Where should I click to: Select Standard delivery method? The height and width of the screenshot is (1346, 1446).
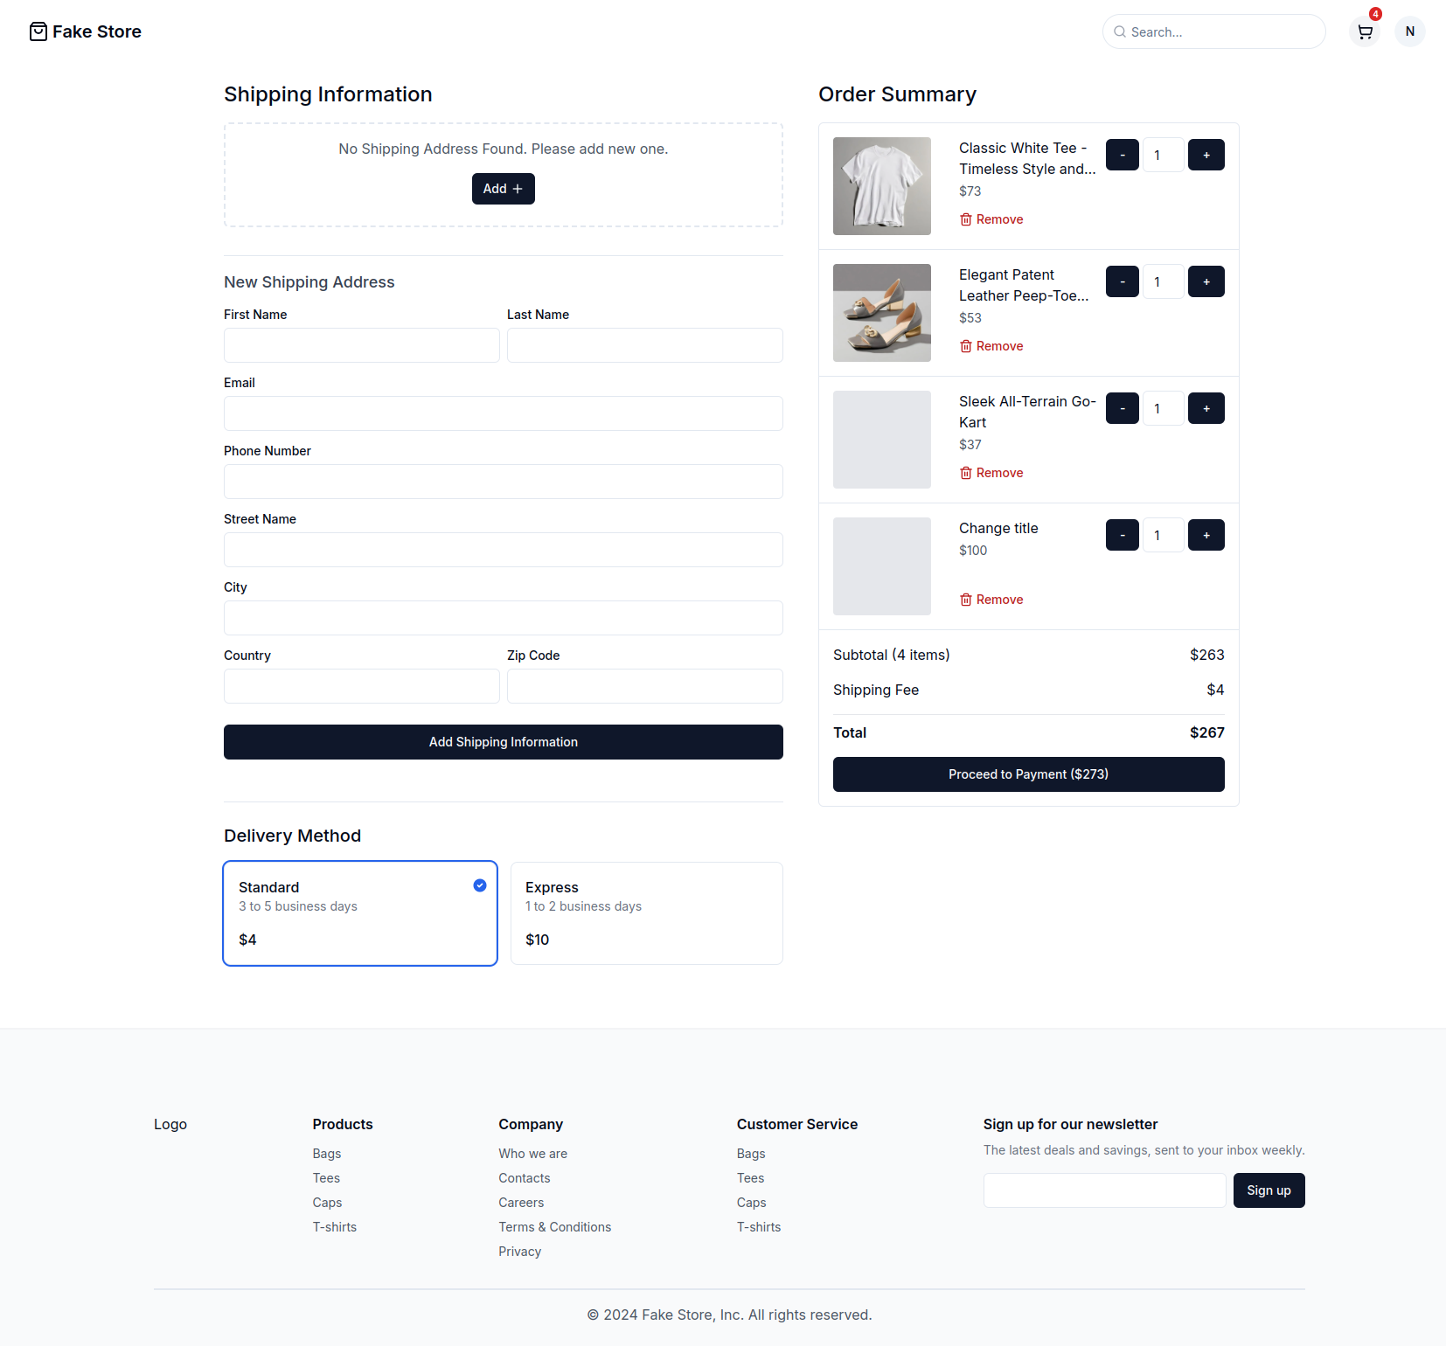[x=360, y=913]
